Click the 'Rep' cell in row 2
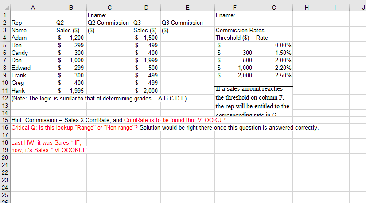The height and width of the screenshot is (203, 366). [x=33, y=23]
